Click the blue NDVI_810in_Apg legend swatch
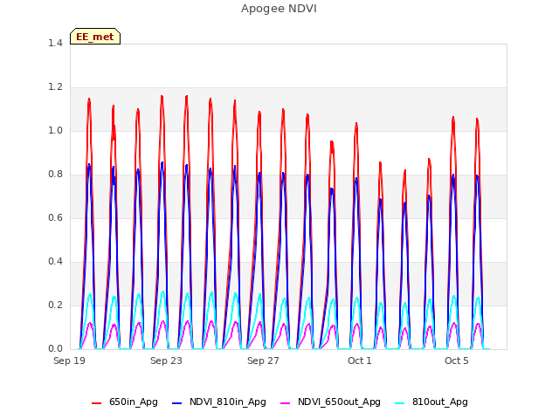Screen dimensions: 559x419 (177, 403)
